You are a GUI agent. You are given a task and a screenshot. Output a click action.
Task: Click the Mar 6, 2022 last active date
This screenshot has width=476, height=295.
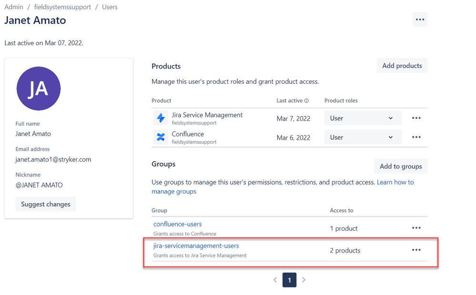click(293, 138)
